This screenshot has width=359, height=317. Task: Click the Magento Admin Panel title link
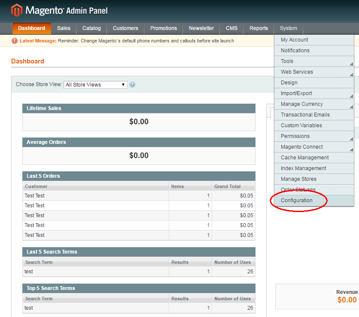[59, 11]
